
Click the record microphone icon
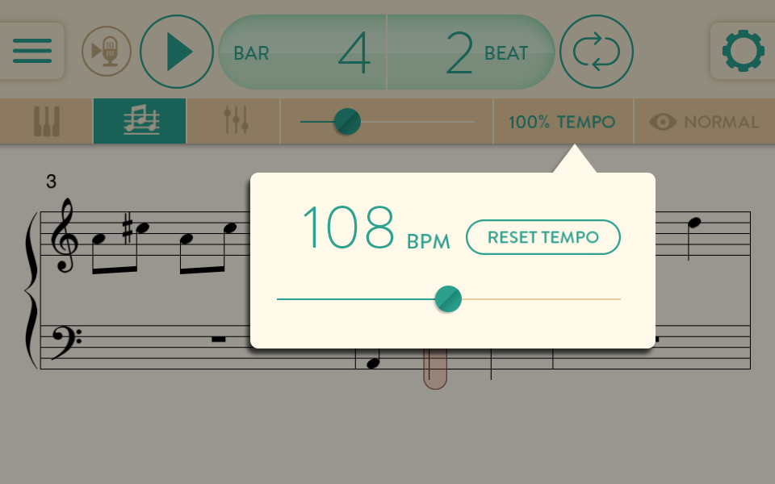click(x=107, y=52)
